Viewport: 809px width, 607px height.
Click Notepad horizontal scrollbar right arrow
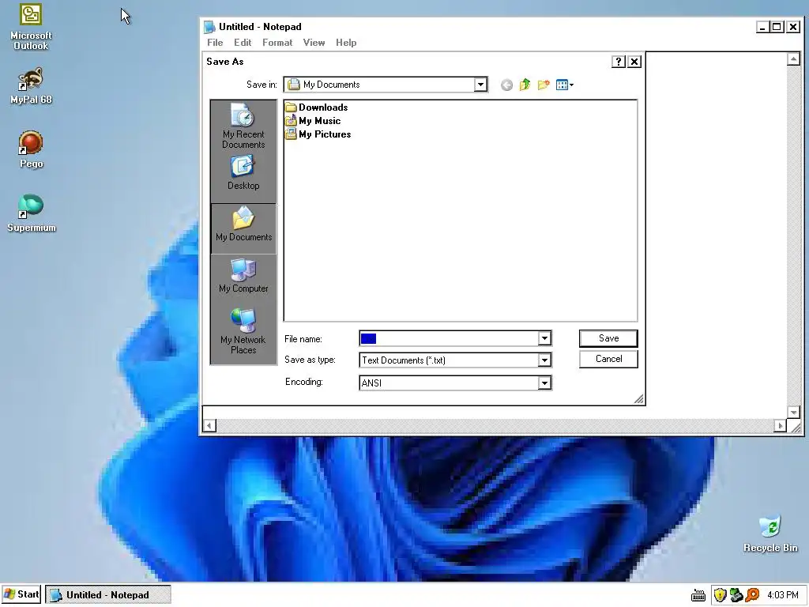pyautogui.click(x=780, y=426)
